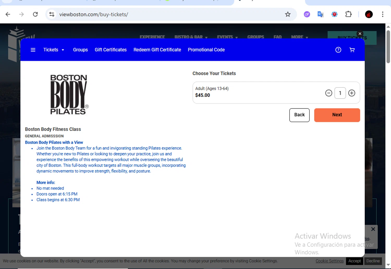Click scrollbar down arrow

[x=388, y=265]
